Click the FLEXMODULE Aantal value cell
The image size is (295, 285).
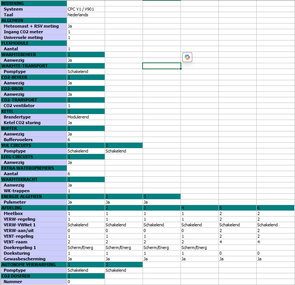click(x=85, y=49)
